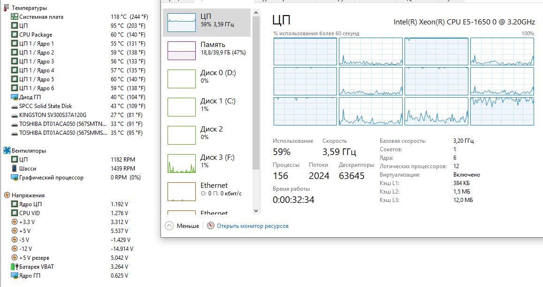Click the voltage icon beside Напряжения
This screenshot has height=287, width=543.
[x=7, y=195]
